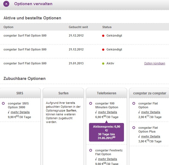
Task: Collapse the Optionen verwalten section arrow
Action: pyautogui.click(x=7, y=4)
